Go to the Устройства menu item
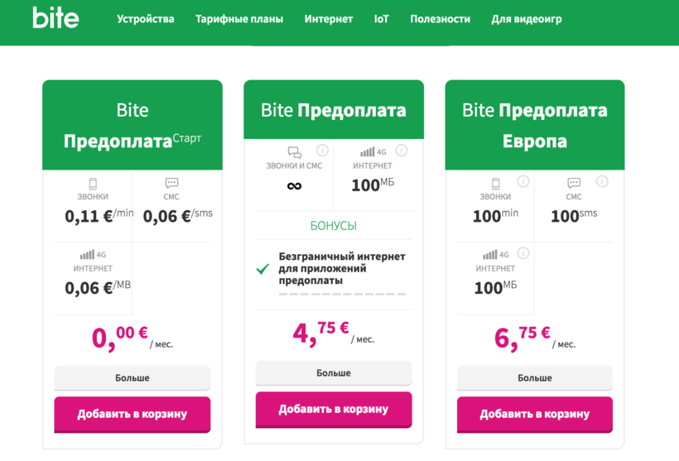The image size is (679, 461). (x=146, y=19)
